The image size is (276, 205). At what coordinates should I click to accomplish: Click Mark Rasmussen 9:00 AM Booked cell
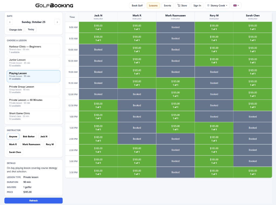[x=175, y=27]
